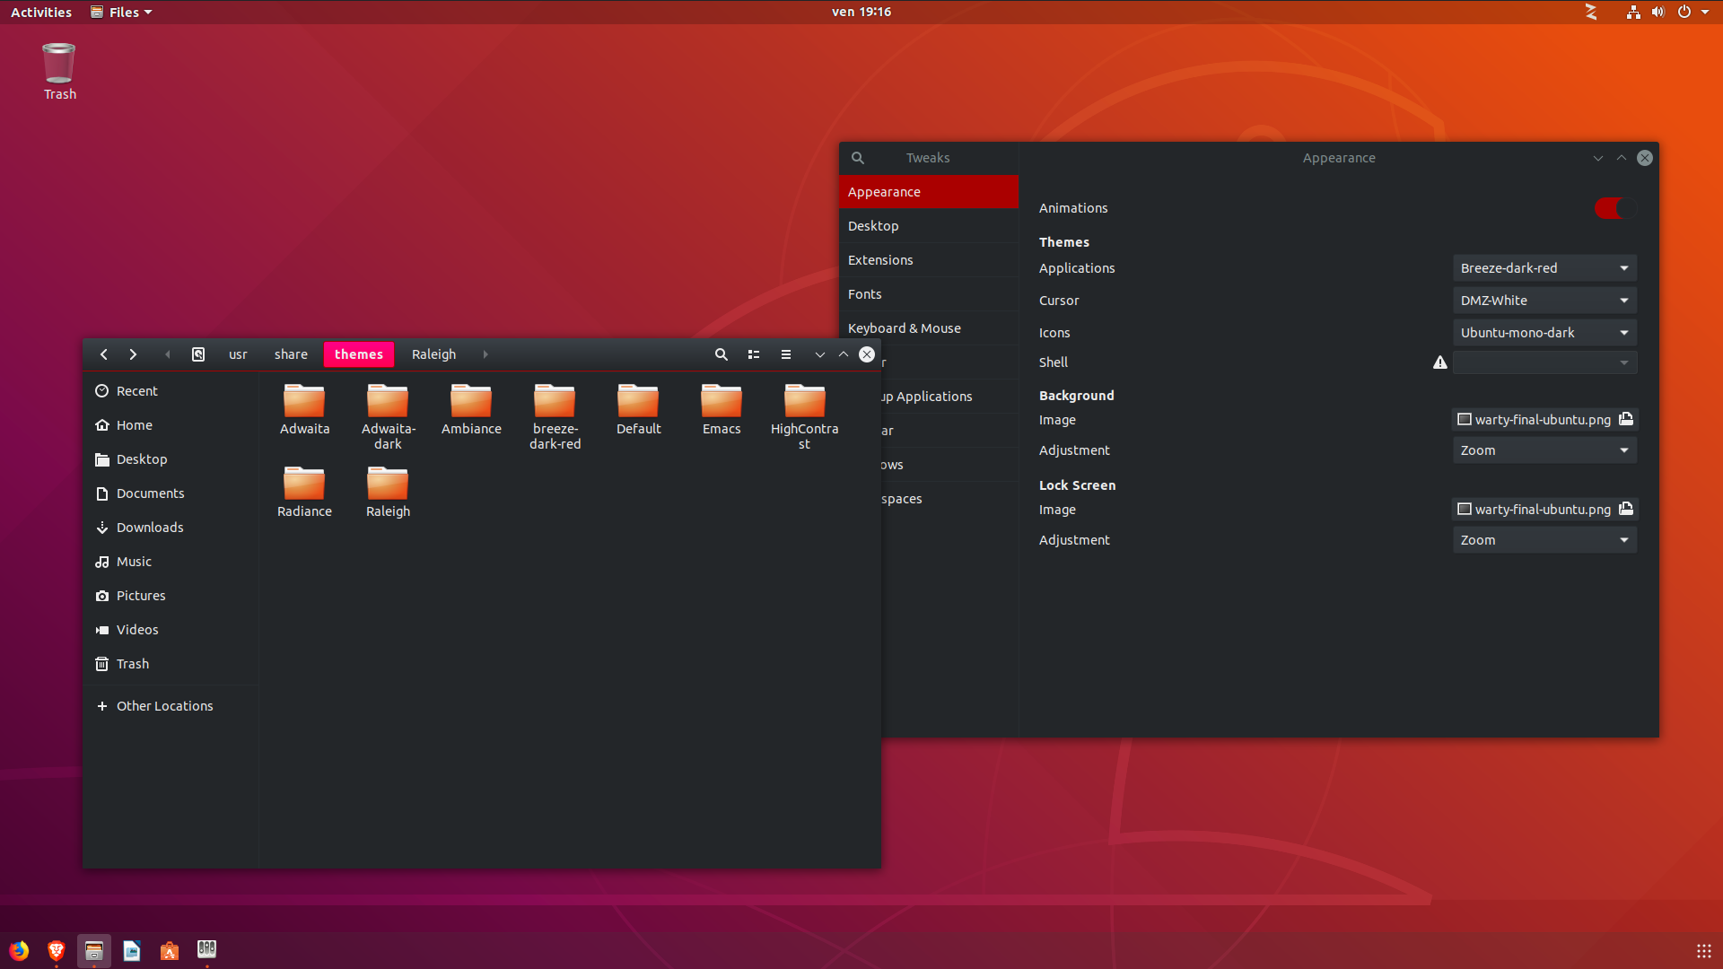Open the Cursor theme dropdown
Screen dimensions: 1723x969
(1544, 301)
